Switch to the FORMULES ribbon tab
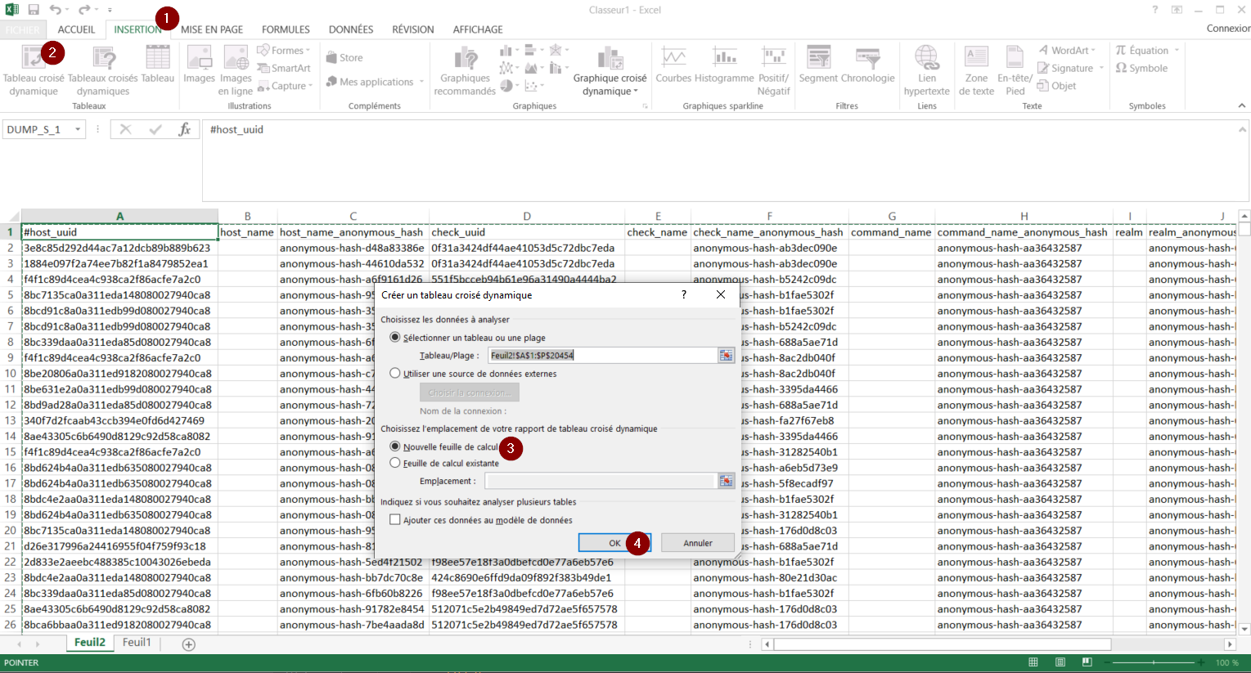1251x673 pixels. pyautogui.click(x=286, y=29)
